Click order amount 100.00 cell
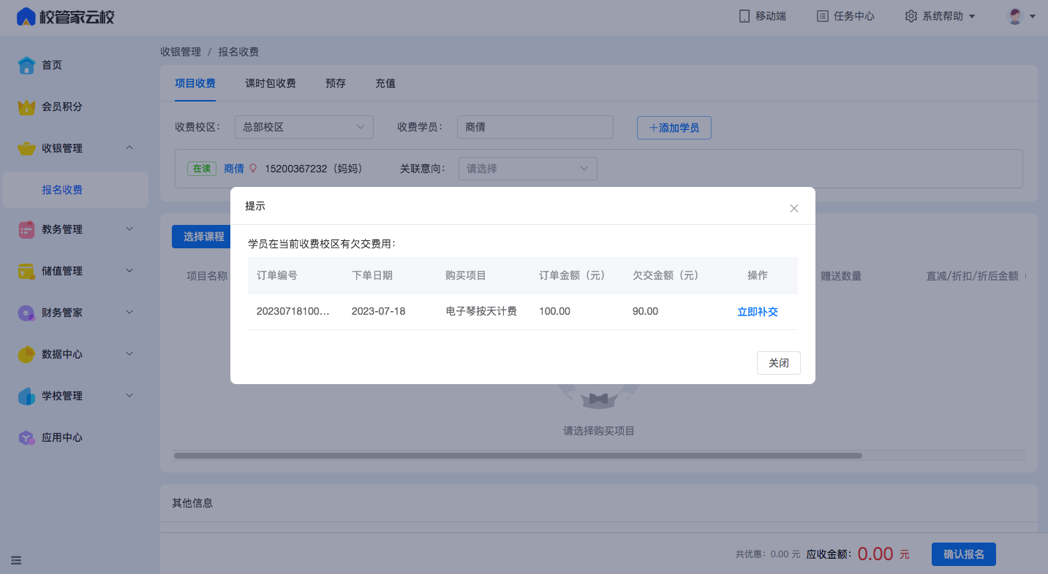The image size is (1048, 574). pos(554,311)
